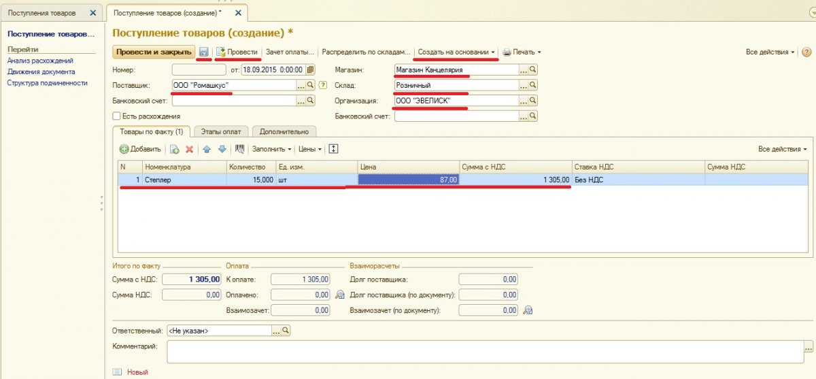
Task: Open help with the question mark icon
Action: click(x=806, y=52)
